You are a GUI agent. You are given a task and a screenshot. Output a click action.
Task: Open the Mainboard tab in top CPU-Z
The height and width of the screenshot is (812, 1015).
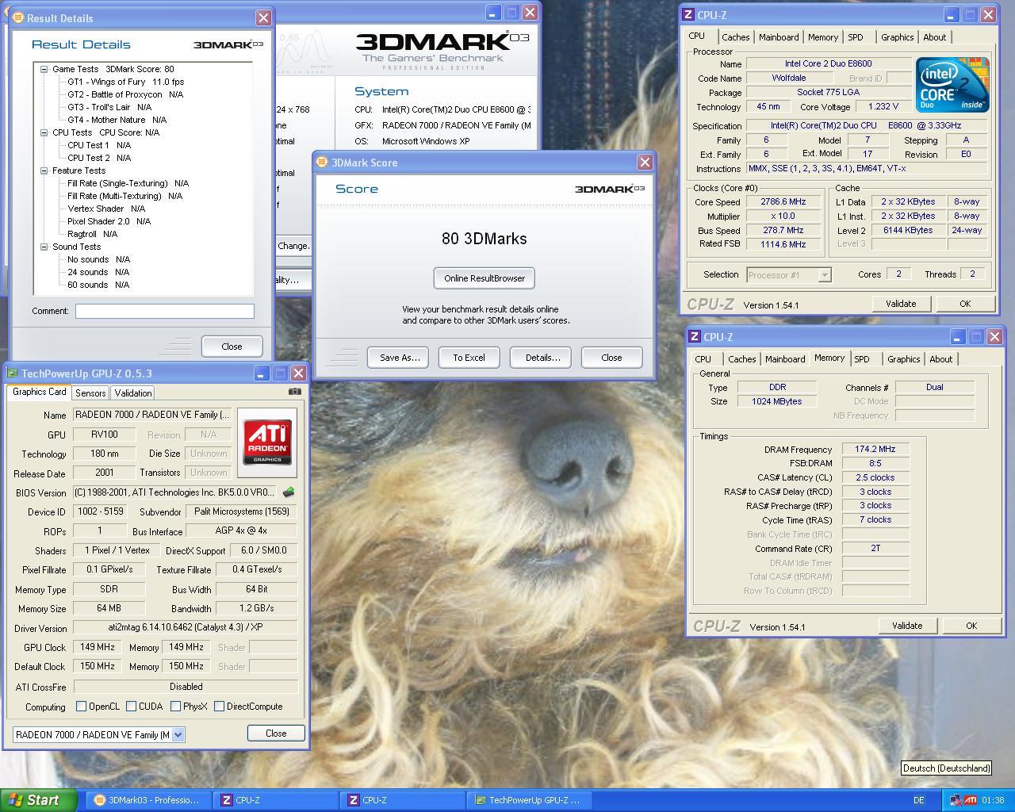click(779, 37)
